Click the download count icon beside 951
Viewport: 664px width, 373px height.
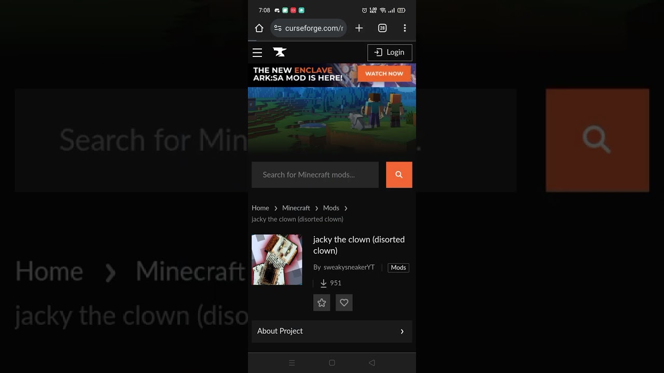click(324, 283)
